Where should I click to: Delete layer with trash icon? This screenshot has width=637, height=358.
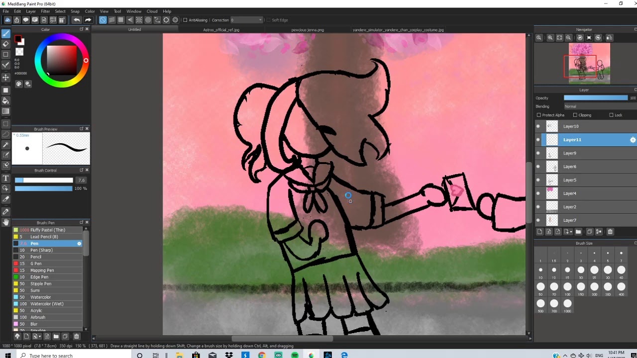pyautogui.click(x=610, y=232)
